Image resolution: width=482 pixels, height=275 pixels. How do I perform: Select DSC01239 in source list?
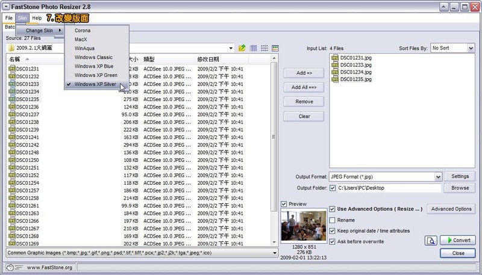coord(27,129)
